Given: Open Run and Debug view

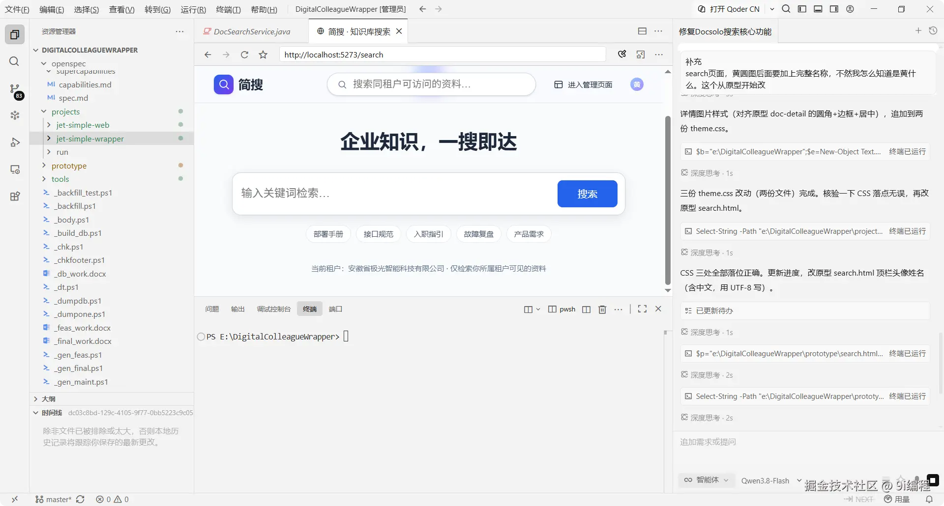Looking at the screenshot, I should coord(15,142).
